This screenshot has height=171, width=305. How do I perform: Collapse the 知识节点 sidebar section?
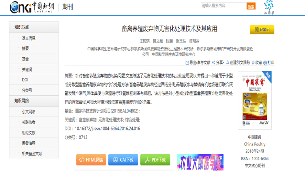pyautogui.click(x=34, y=27)
